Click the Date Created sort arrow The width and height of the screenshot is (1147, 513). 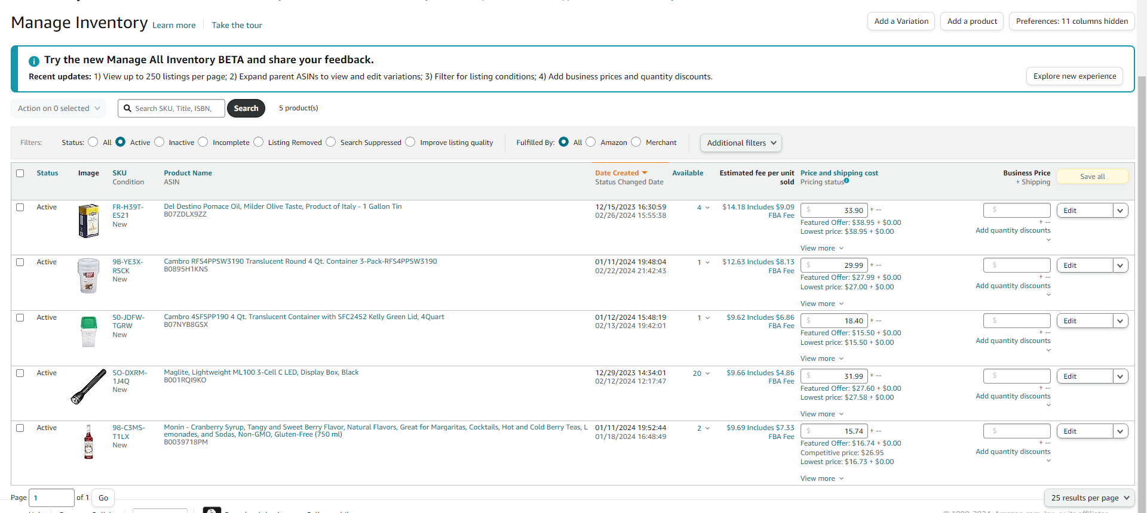(645, 173)
